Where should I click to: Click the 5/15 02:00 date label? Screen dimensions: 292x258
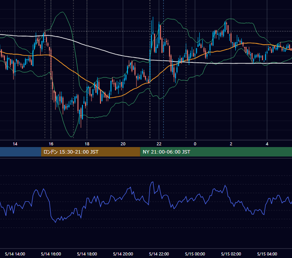tap(231, 254)
